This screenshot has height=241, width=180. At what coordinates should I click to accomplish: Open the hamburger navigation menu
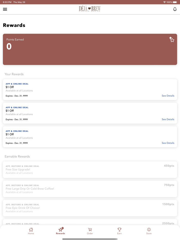5,9
